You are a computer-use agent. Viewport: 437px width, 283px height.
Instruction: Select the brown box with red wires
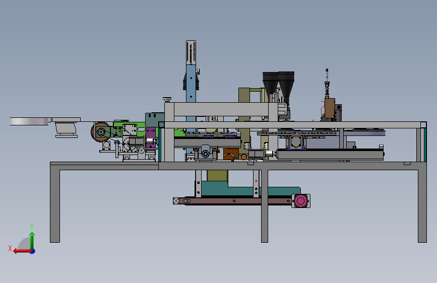pos(330,108)
